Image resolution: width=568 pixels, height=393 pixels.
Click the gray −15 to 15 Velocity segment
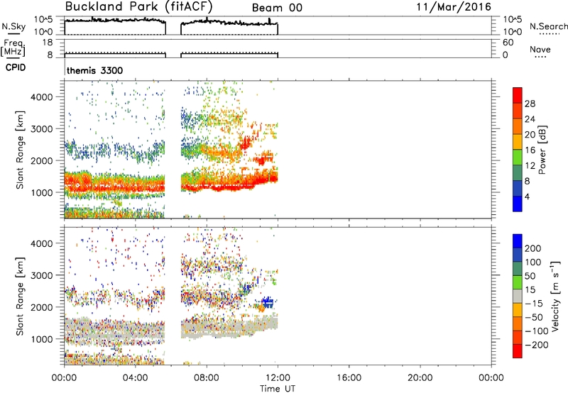point(518,296)
